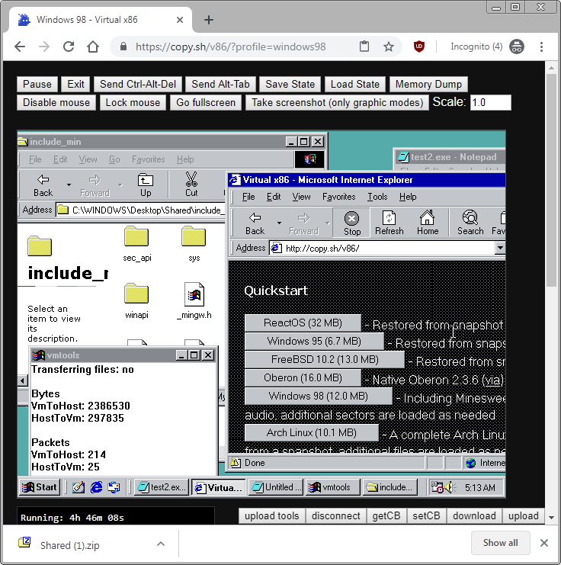
Task: Click Up folder button in Explorer
Action: tap(146, 185)
